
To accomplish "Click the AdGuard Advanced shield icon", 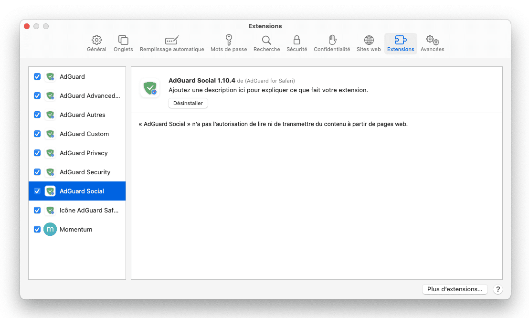I will [x=50, y=96].
